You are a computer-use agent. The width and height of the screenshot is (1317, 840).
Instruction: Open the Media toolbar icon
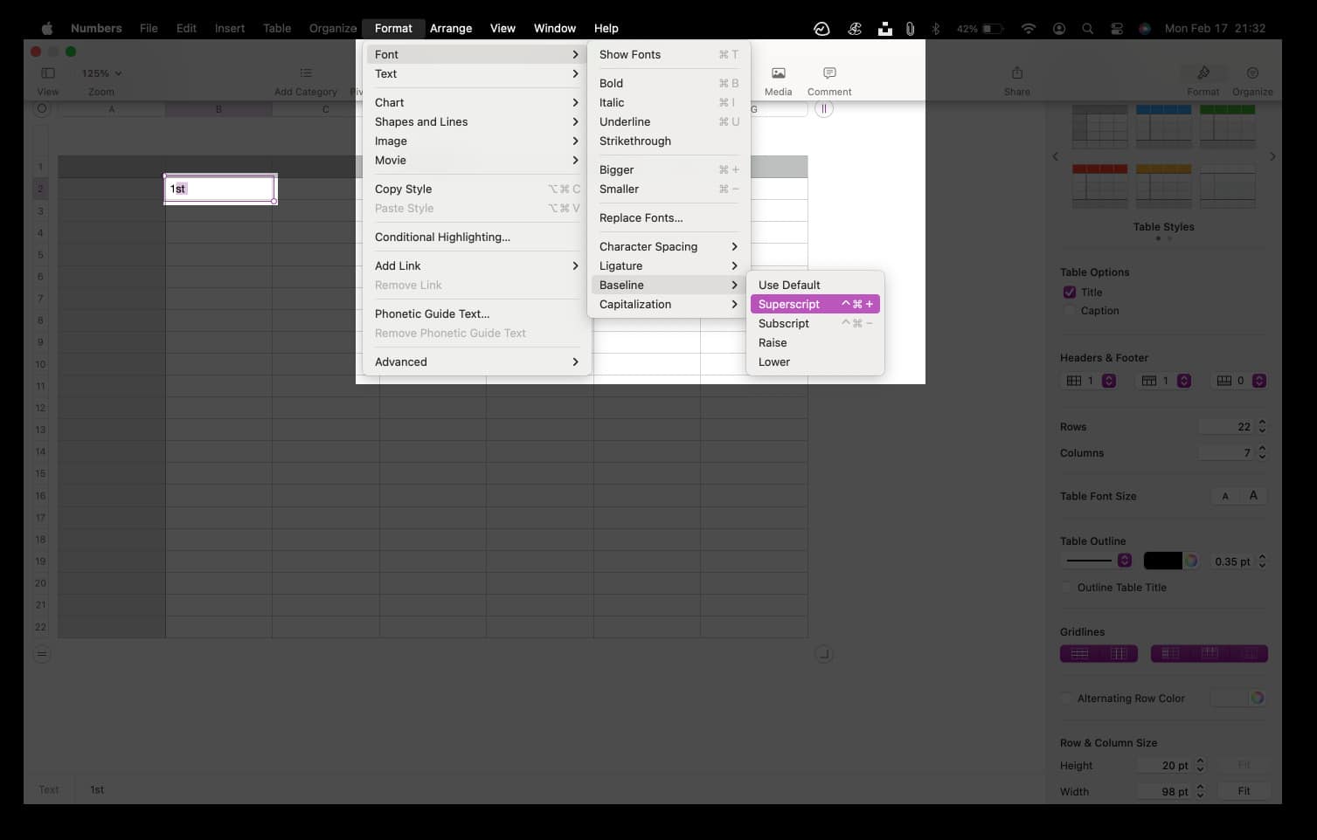click(778, 73)
